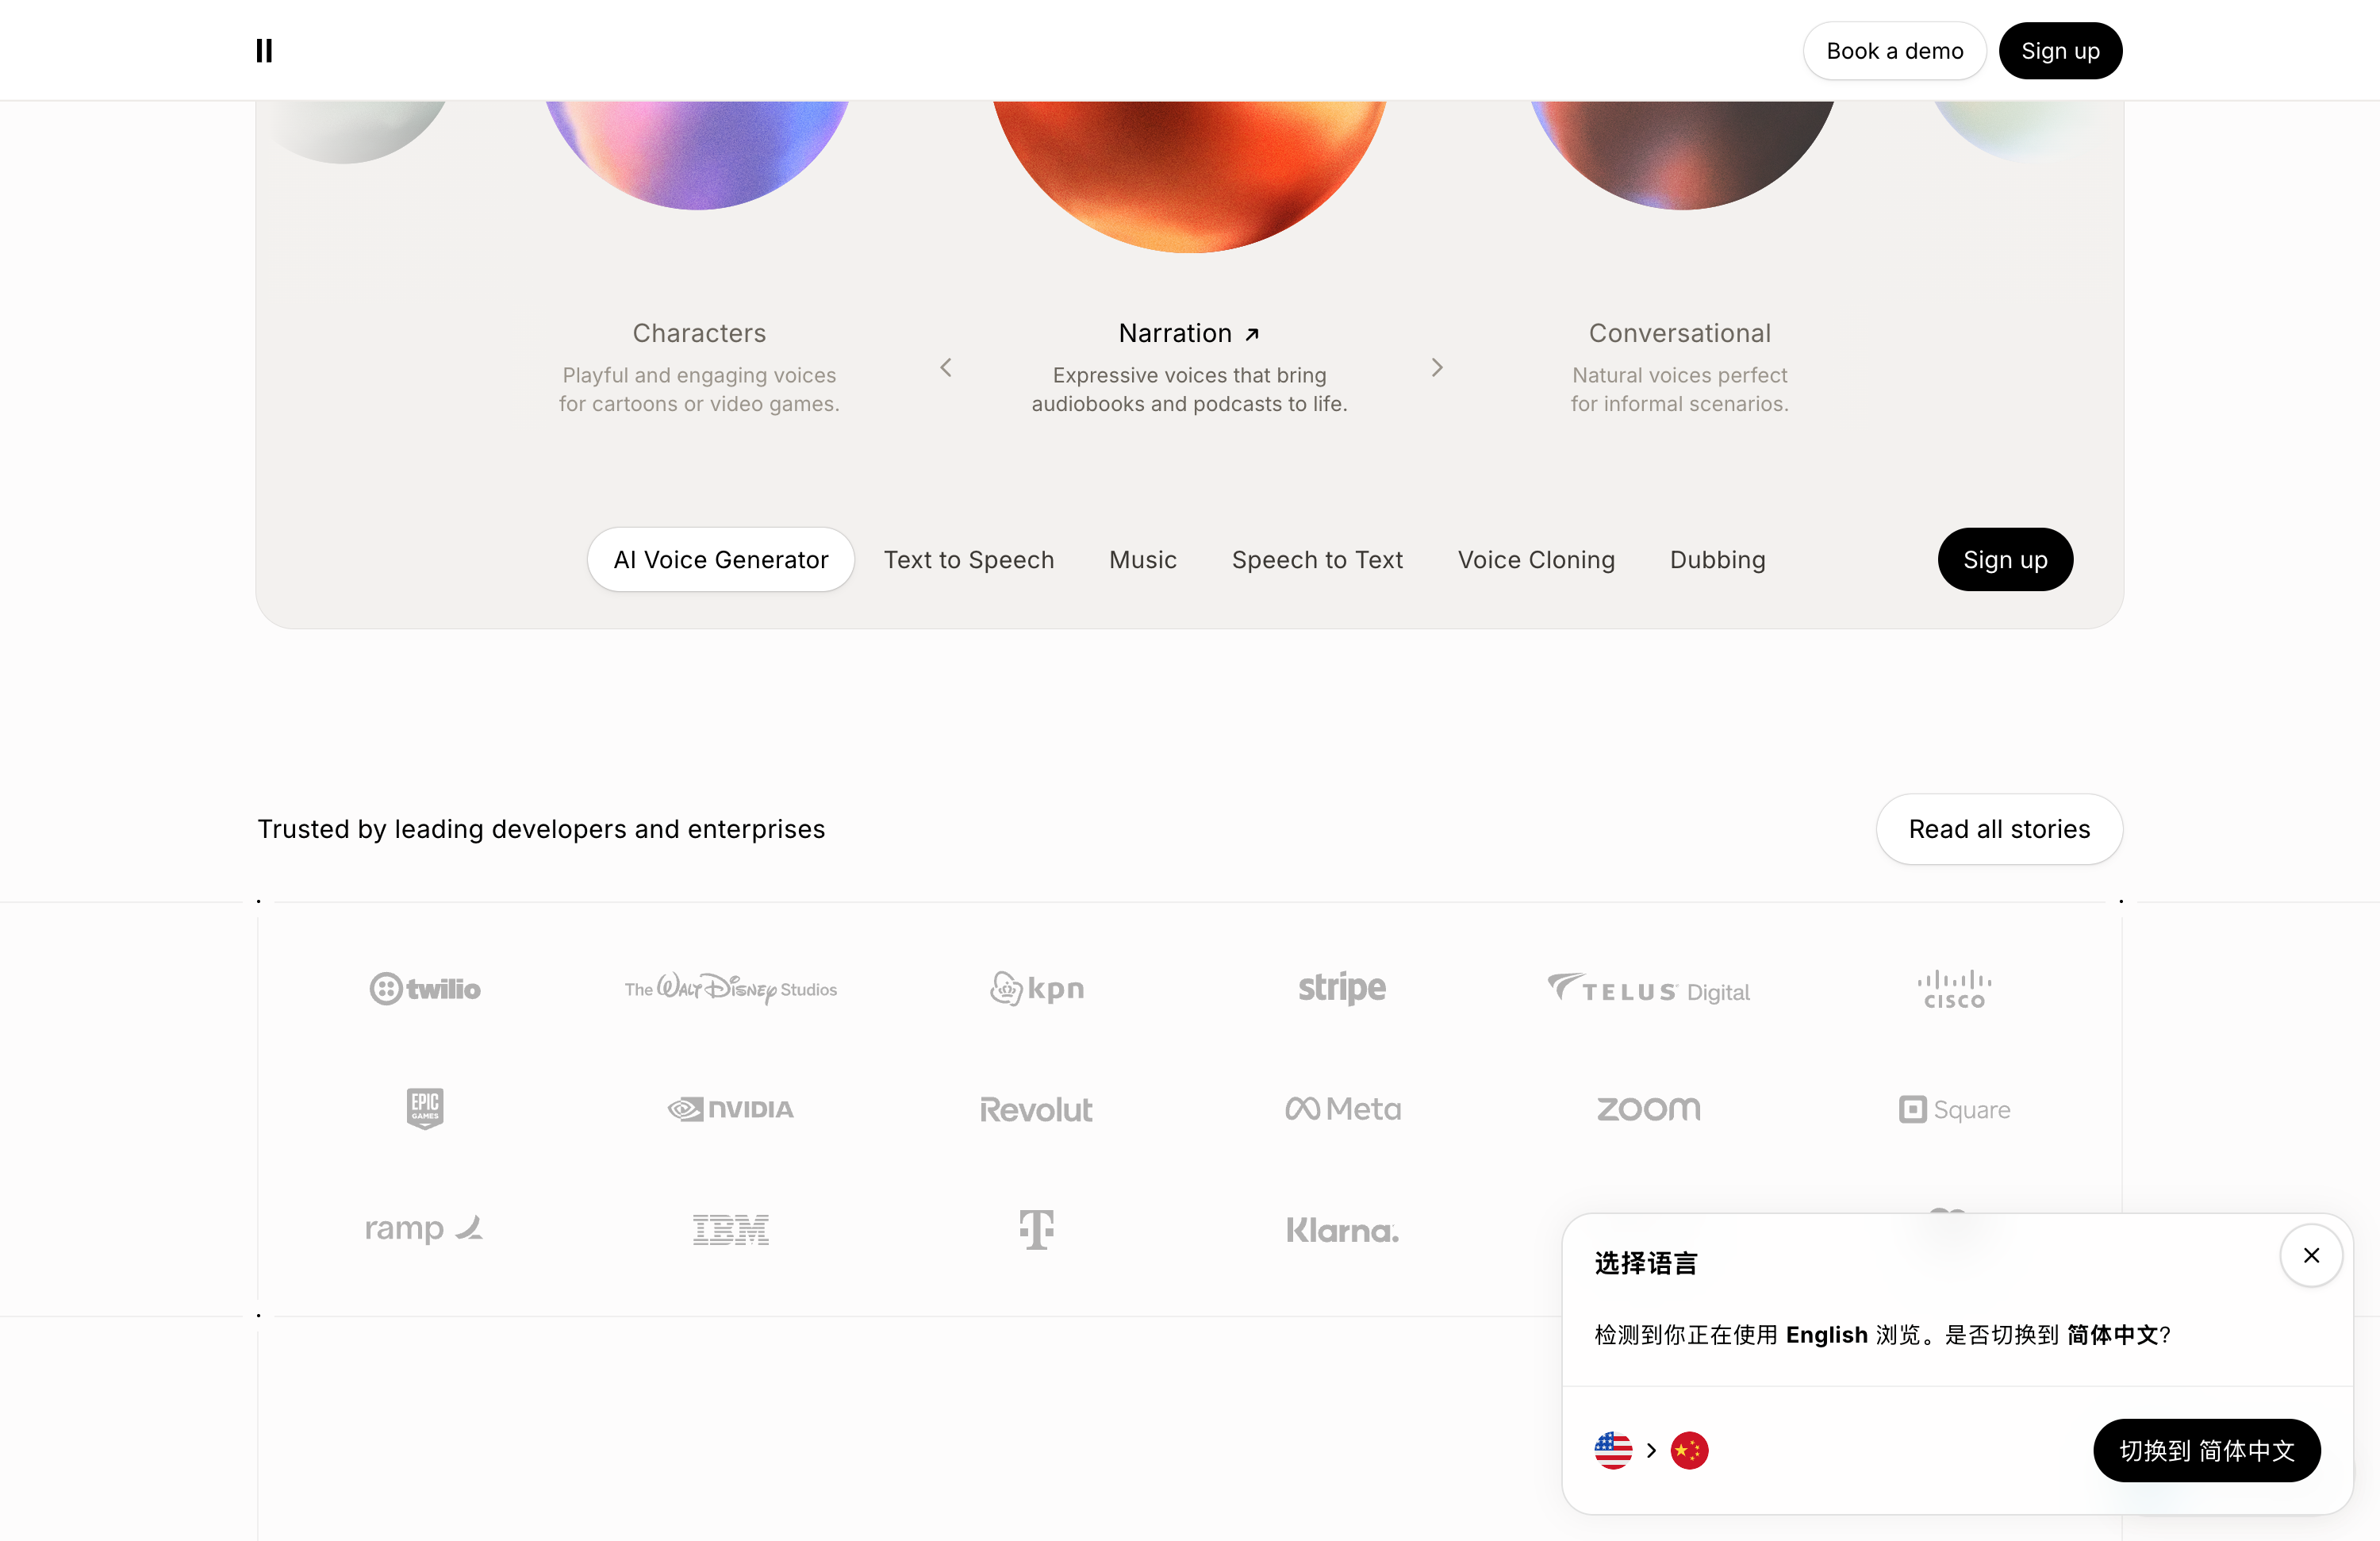Click the Meta logo
Screen dimensions: 2380x1541
tap(1342, 1108)
